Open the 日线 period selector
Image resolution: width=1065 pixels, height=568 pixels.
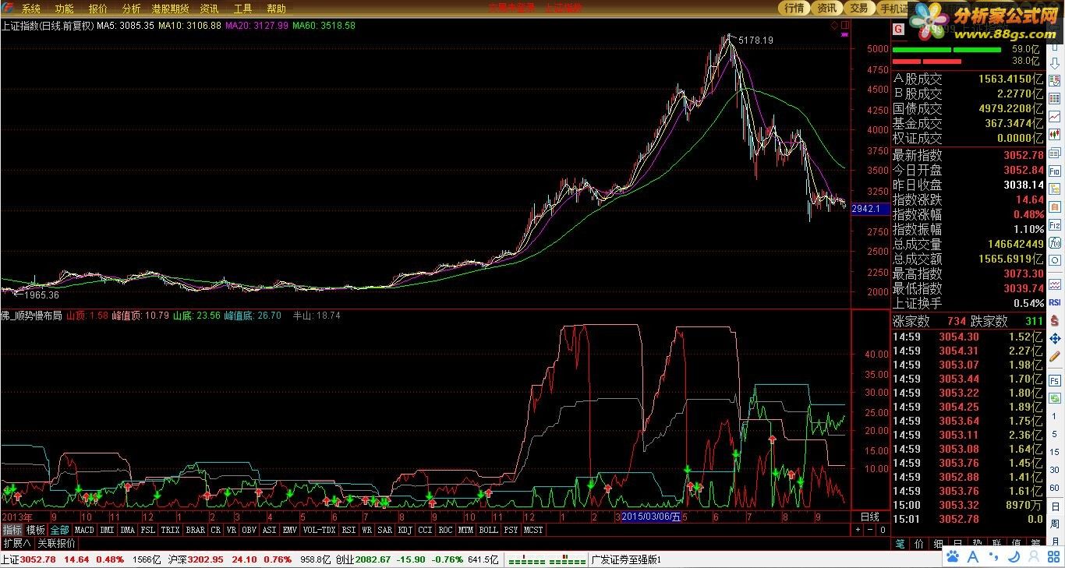[x=870, y=517]
